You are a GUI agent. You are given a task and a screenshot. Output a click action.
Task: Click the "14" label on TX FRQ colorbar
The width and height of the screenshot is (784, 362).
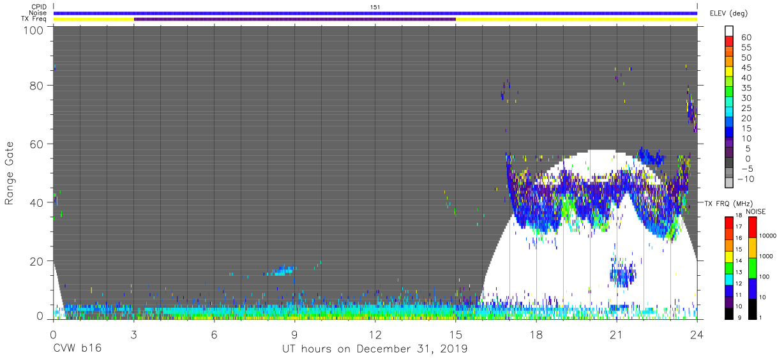pos(739,260)
